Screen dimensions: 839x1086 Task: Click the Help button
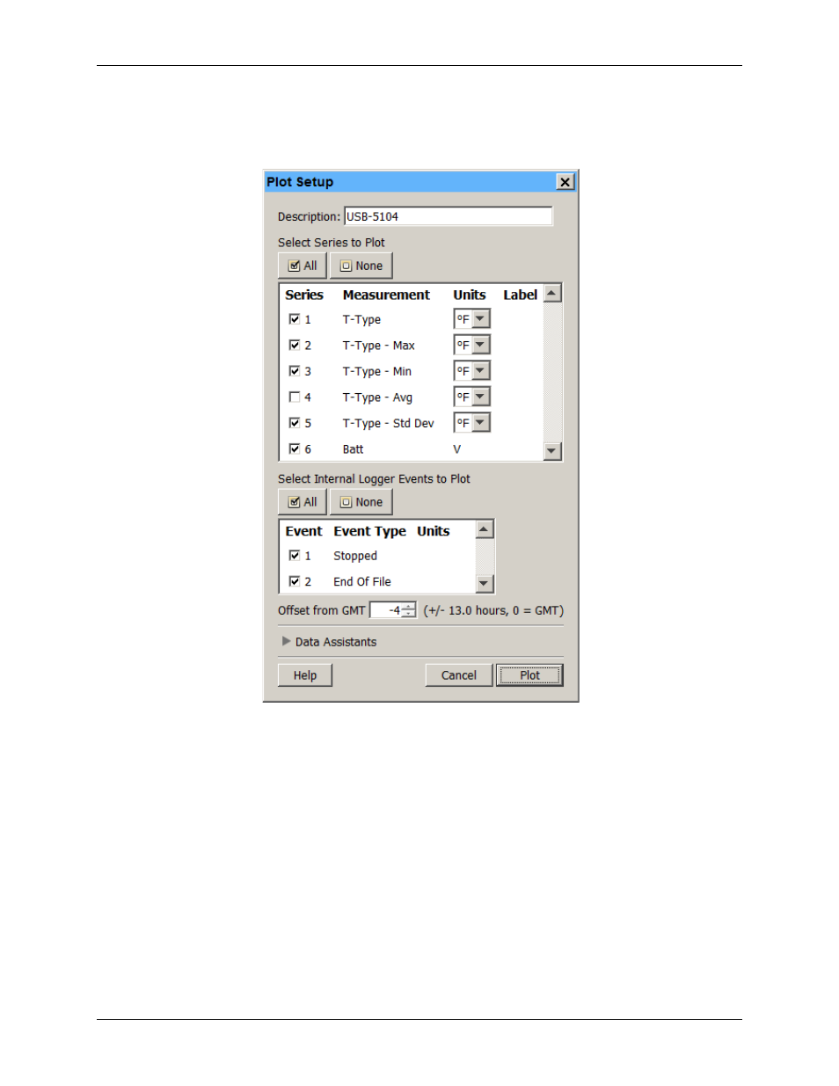(x=305, y=675)
